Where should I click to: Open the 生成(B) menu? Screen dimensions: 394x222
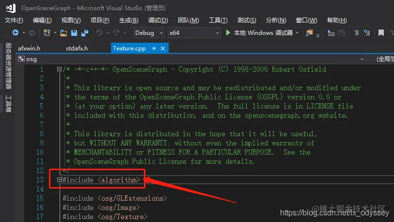click(x=128, y=20)
